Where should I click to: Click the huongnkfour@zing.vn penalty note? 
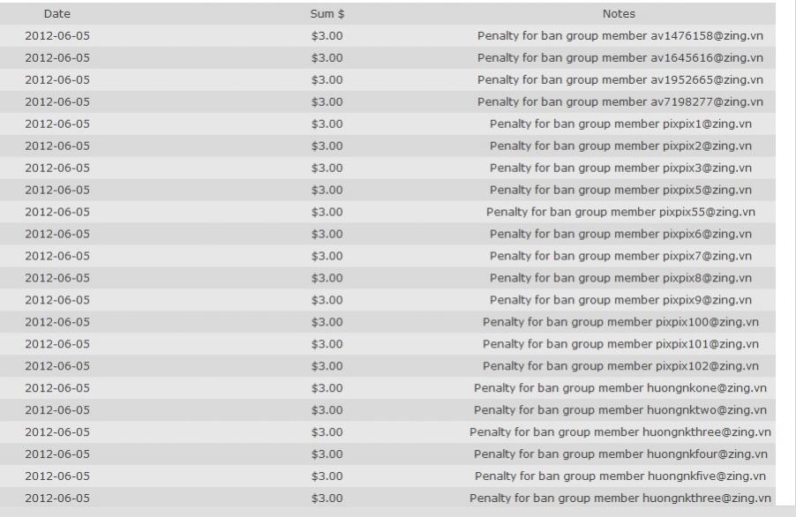pyautogui.click(x=620, y=454)
